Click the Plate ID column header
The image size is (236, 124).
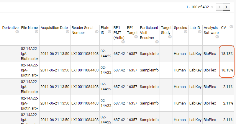(x=105, y=30)
